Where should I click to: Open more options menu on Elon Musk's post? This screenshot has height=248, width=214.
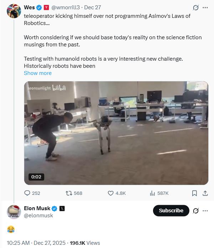pyautogui.click(x=205, y=211)
